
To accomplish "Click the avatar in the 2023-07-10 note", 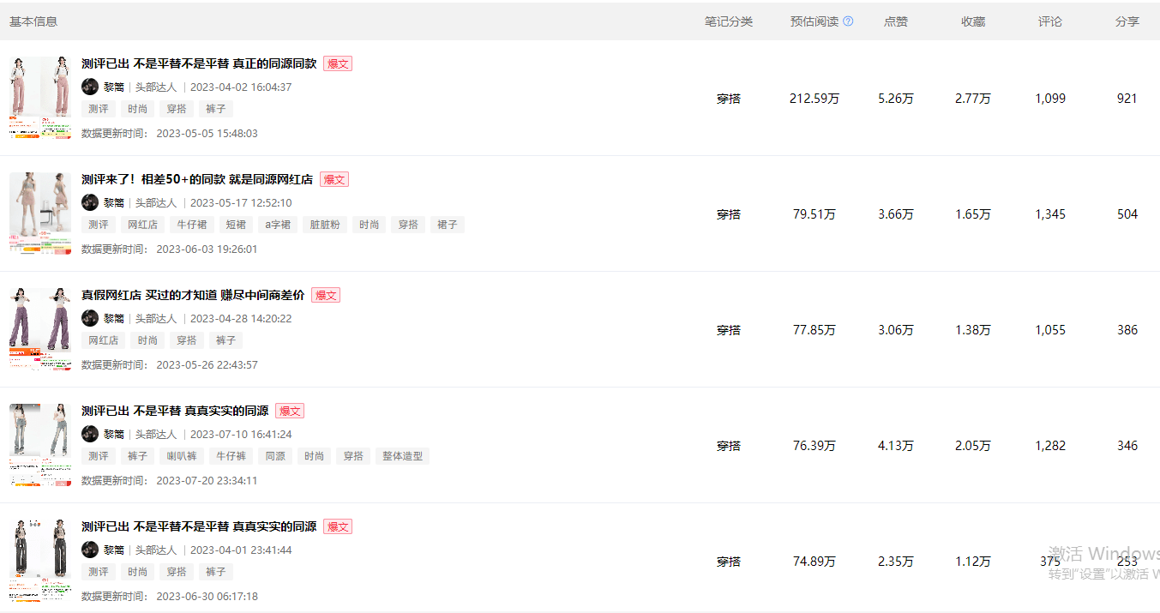I will click(90, 434).
